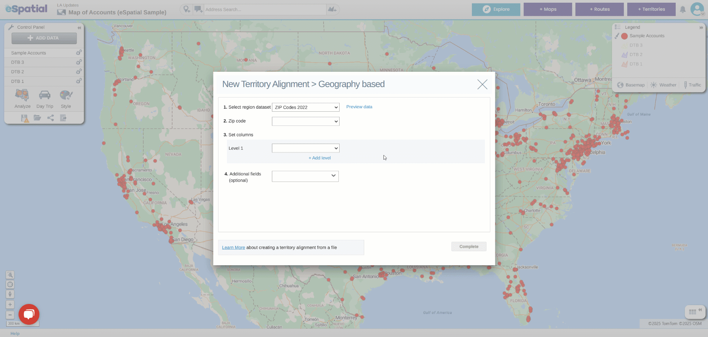The width and height of the screenshot is (708, 337).
Task: Open settings gears for DTB 1 layer
Action: [79, 81]
